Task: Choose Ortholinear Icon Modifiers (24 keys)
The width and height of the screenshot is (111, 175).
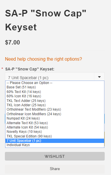Action: [x=55, y=114]
